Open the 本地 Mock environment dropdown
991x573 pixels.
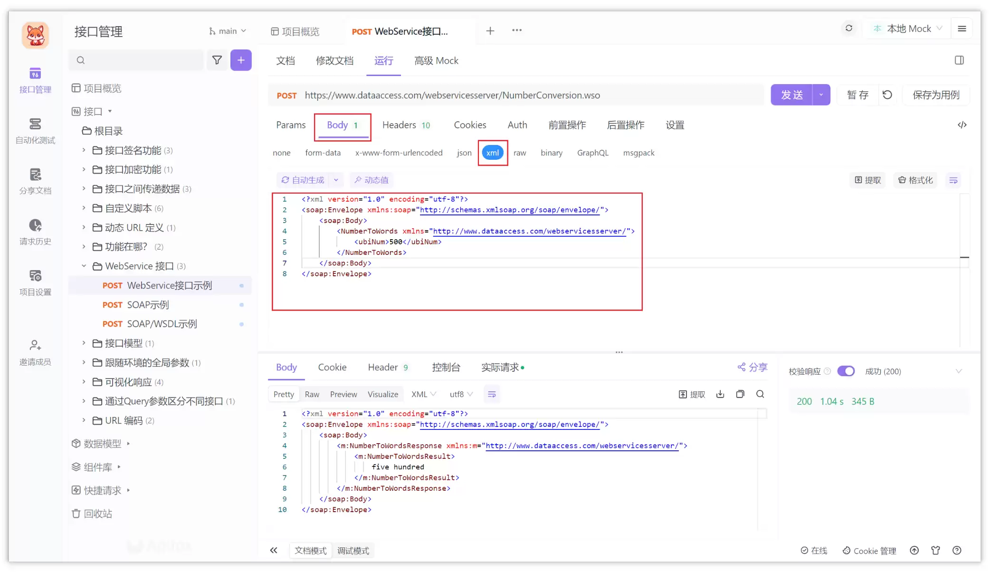[908, 29]
